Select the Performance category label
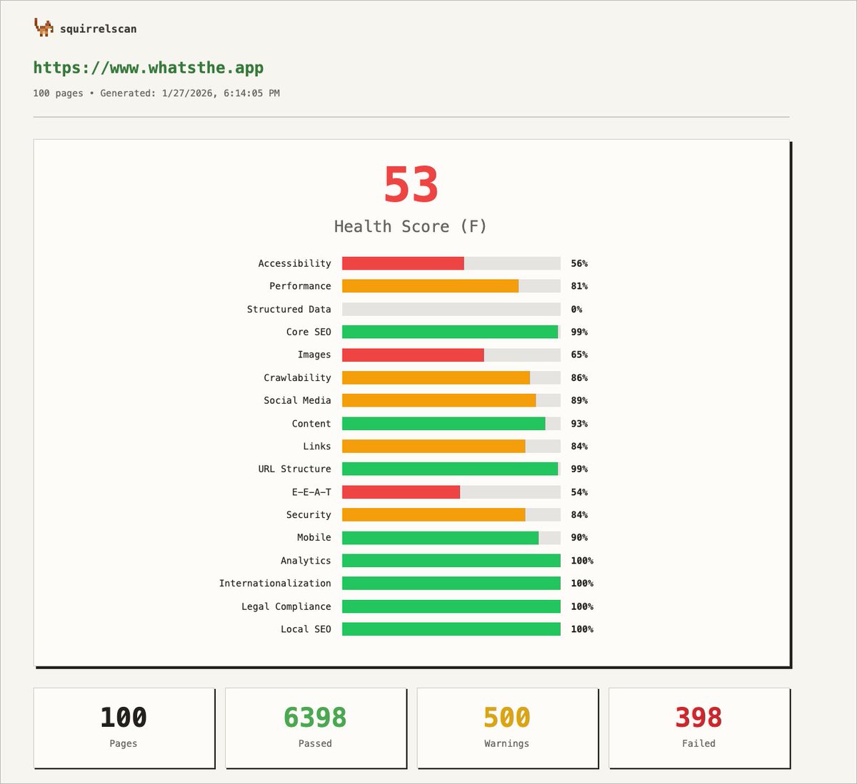This screenshot has width=857, height=784. 300,286
